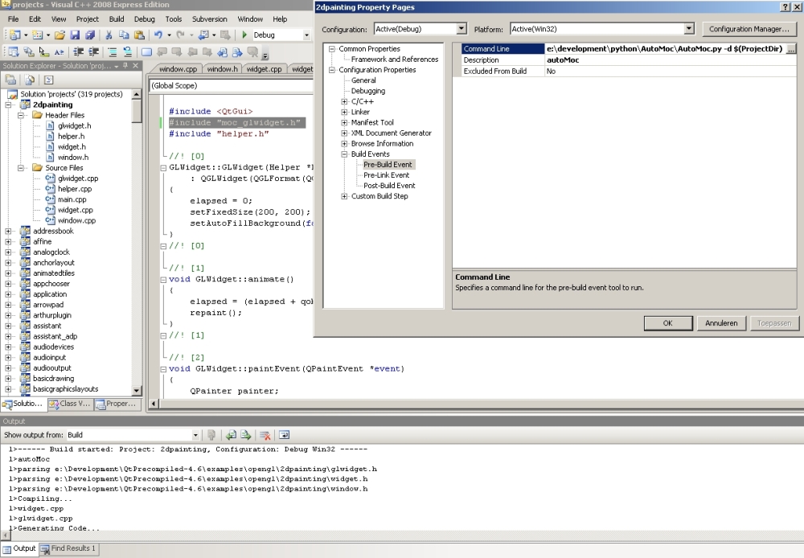Screen dimensions: 804x558
Task: Start debugging with the green play icon
Action: 244,35
